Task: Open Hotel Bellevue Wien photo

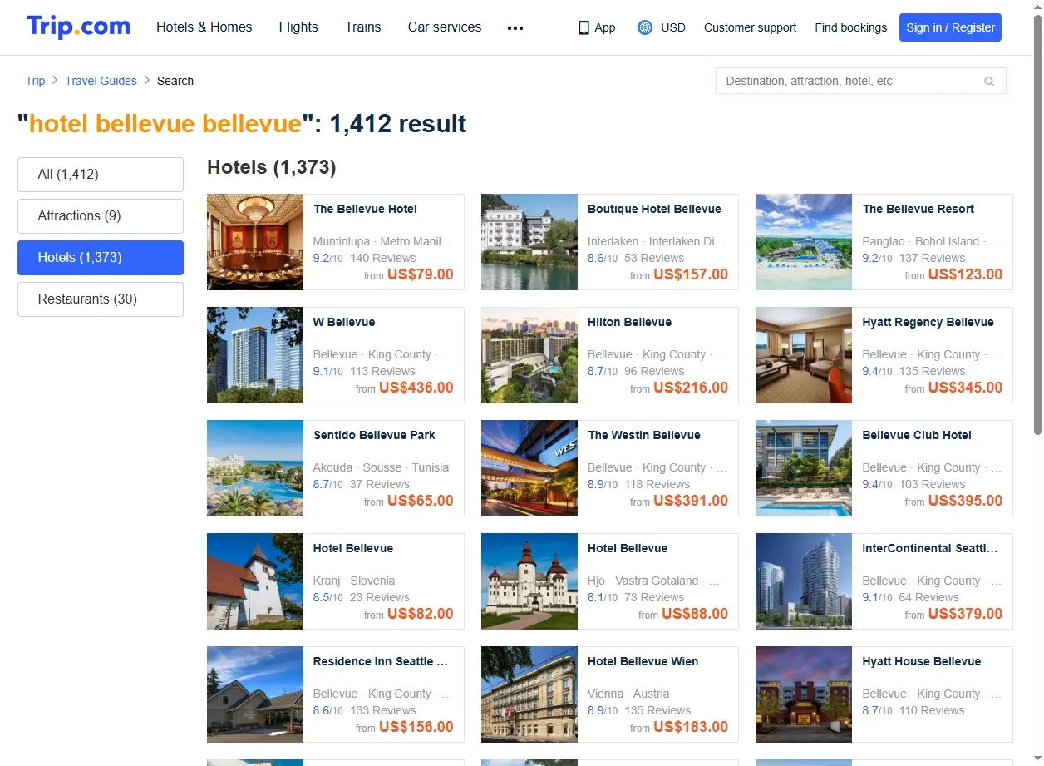Action: pyautogui.click(x=529, y=694)
